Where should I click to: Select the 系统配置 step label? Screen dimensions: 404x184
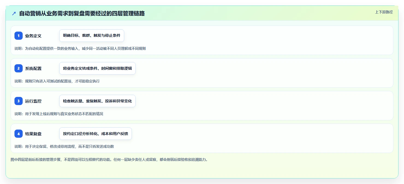(33, 68)
